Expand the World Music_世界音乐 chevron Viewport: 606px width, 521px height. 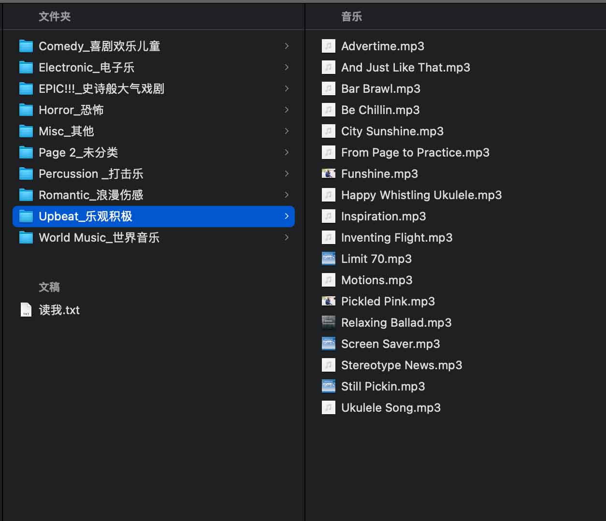pos(287,237)
